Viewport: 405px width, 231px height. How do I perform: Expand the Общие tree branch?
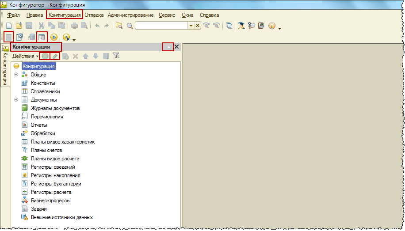click(x=16, y=74)
